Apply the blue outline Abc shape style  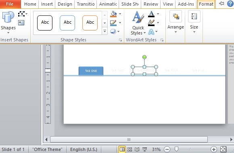(67, 23)
